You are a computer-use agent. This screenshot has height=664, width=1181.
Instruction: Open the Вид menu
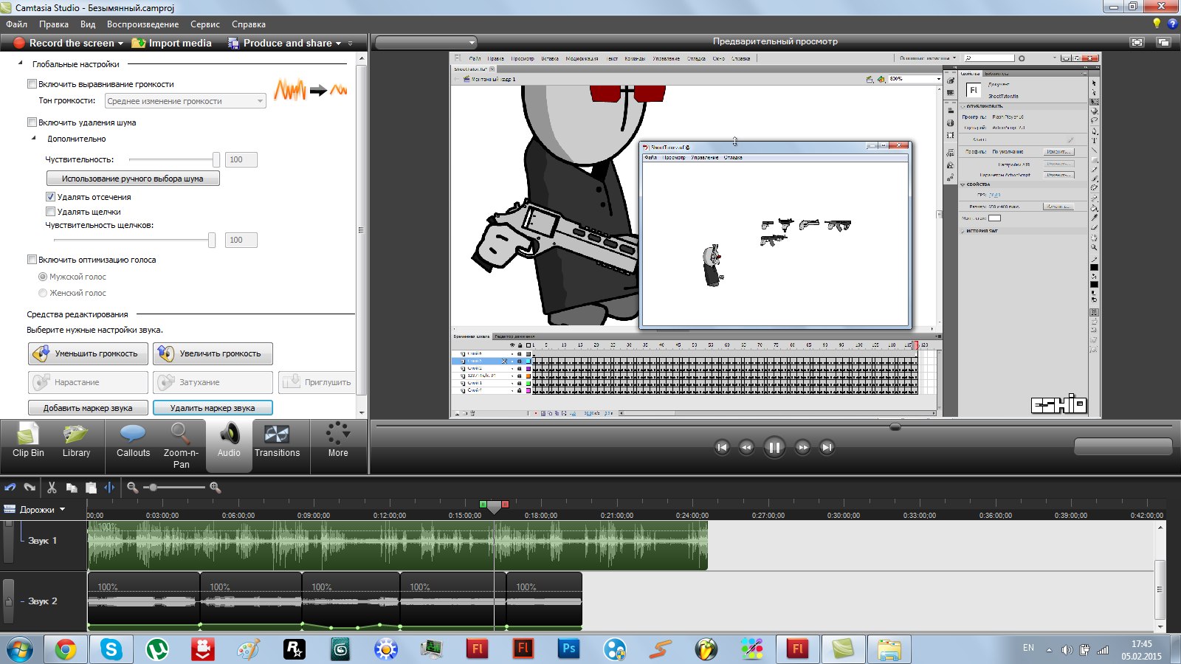pos(88,24)
